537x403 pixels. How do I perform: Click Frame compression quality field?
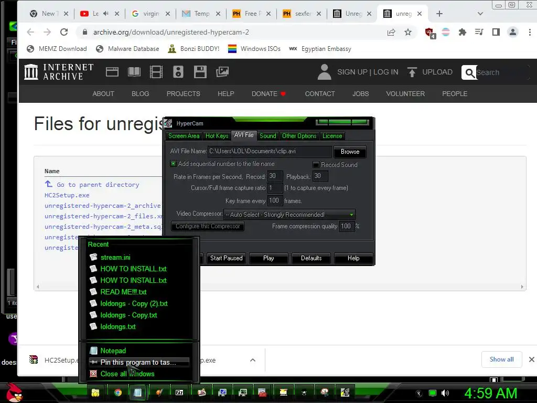coord(347,226)
